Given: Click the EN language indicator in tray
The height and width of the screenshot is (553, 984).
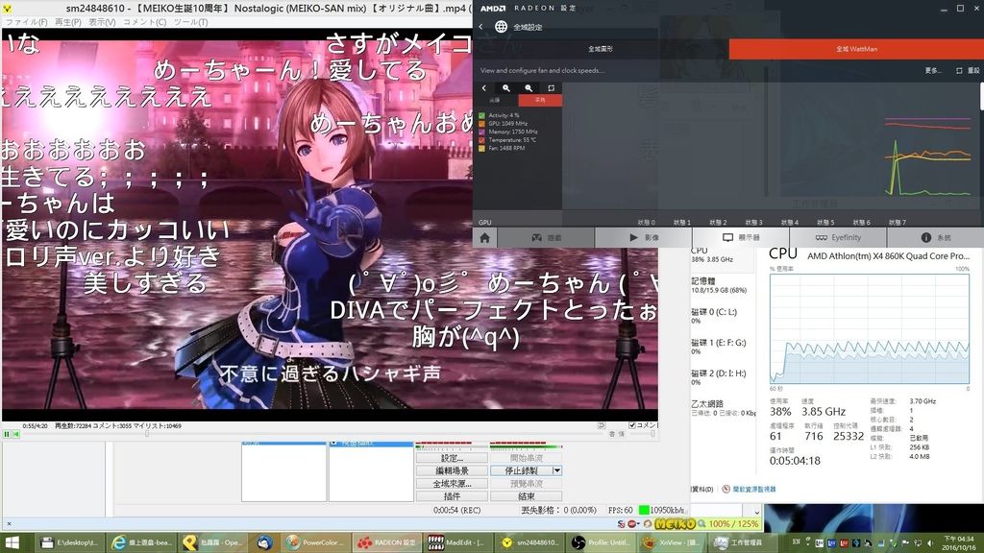Looking at the screenshot, I should pos(797,541).
